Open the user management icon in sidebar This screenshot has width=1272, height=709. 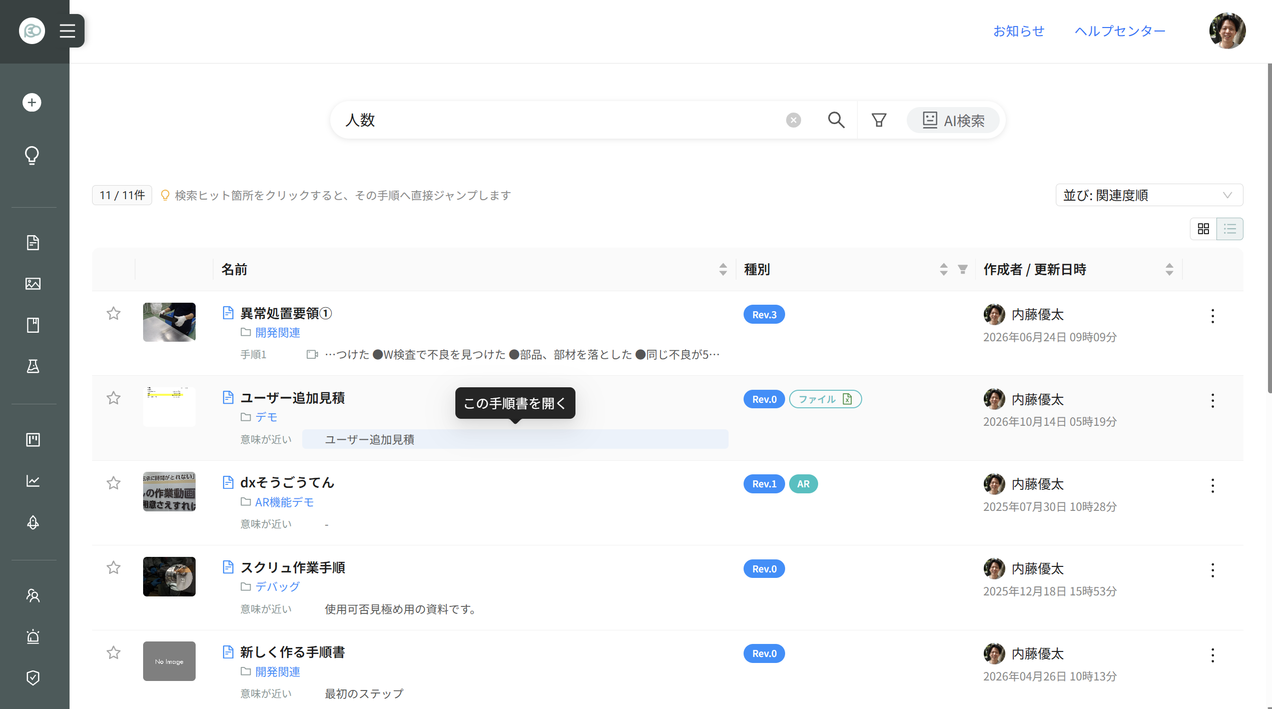(33, 595)
